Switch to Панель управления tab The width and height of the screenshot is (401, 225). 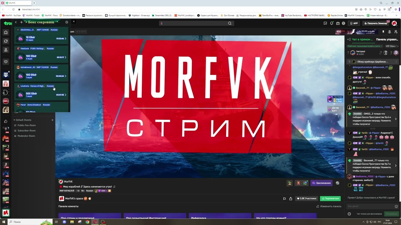pos(387,39)
